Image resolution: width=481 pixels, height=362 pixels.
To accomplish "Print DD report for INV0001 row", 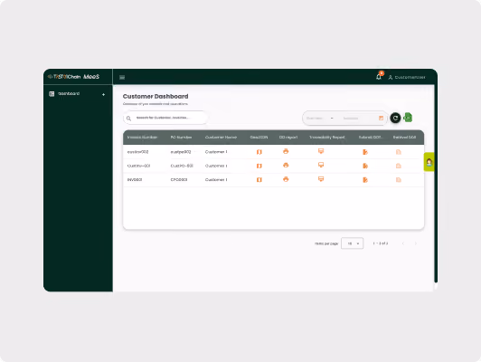I will [x=286, y=179].
